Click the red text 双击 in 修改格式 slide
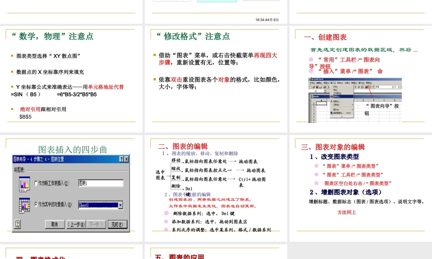Screen dimensions: 432x259 [176, 79]
